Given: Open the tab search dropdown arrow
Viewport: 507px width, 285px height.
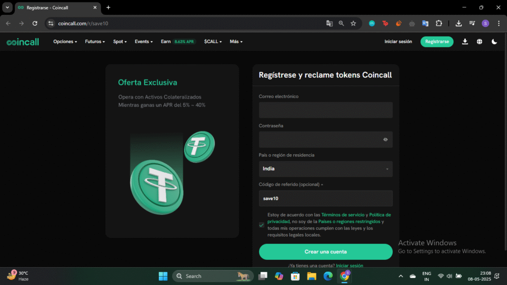Looking at the screenshot, I should pos(7,7).
